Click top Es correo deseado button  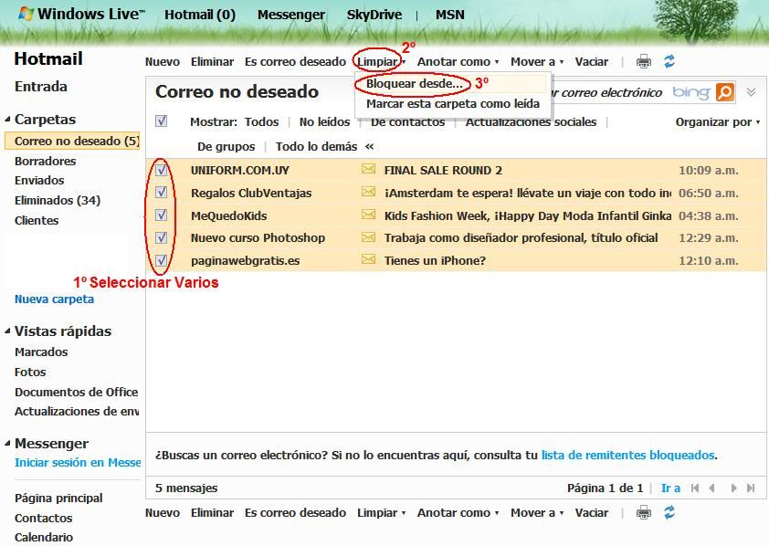[295, 62]
